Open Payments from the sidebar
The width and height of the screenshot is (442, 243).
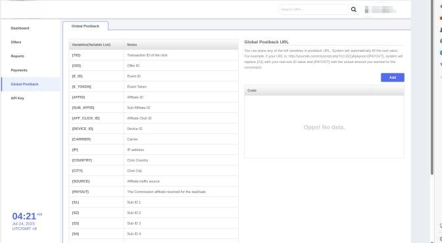click(19, 70)
